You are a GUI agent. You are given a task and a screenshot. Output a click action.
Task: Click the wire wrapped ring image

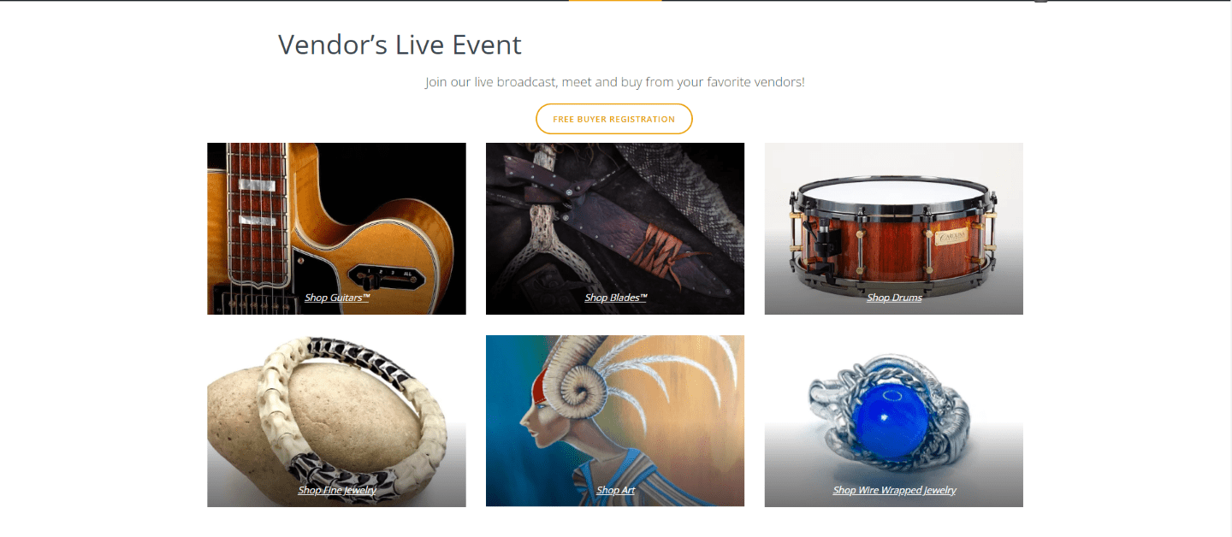(894, 421)
